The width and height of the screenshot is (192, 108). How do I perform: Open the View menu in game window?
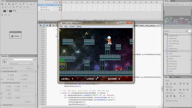click(x=66, y=27)
